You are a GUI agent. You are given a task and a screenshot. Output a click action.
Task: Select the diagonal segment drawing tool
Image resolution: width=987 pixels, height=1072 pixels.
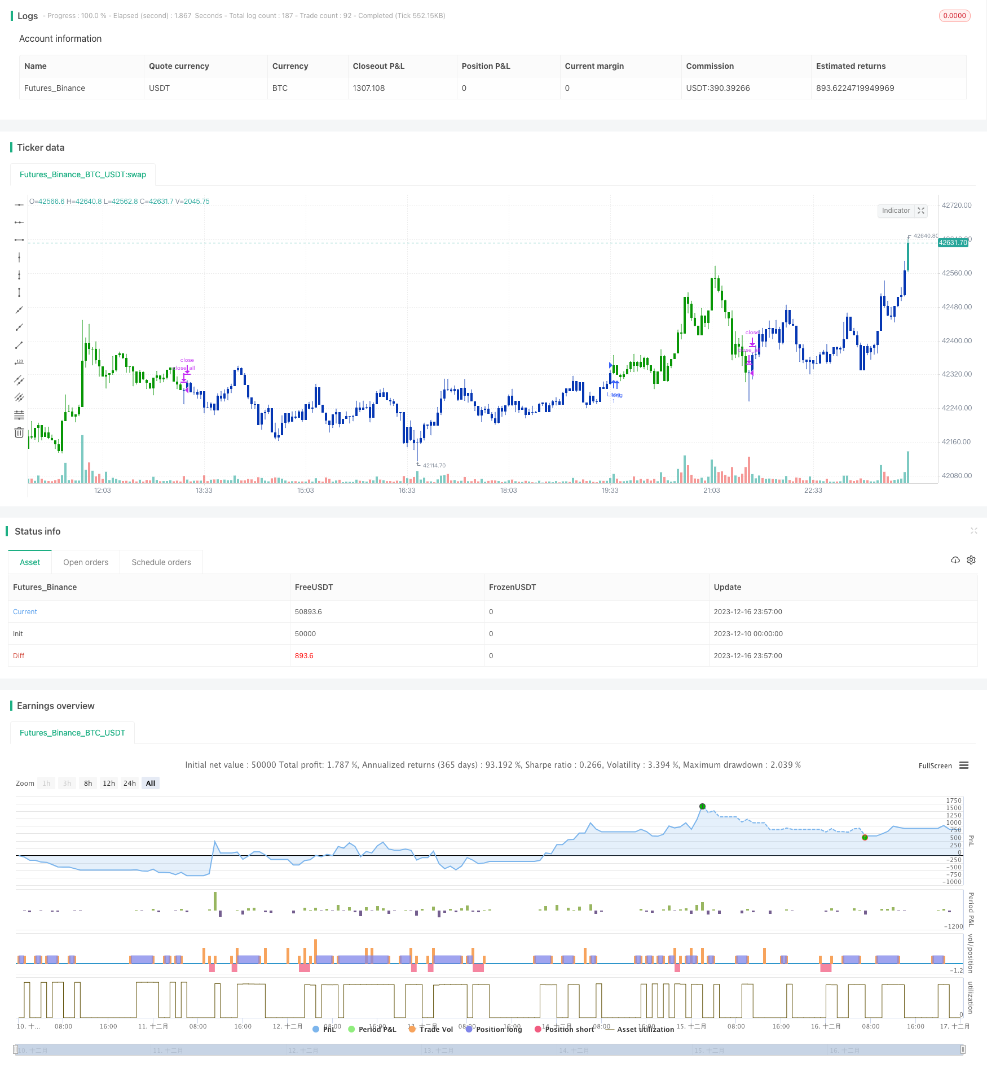coord(19,345)
